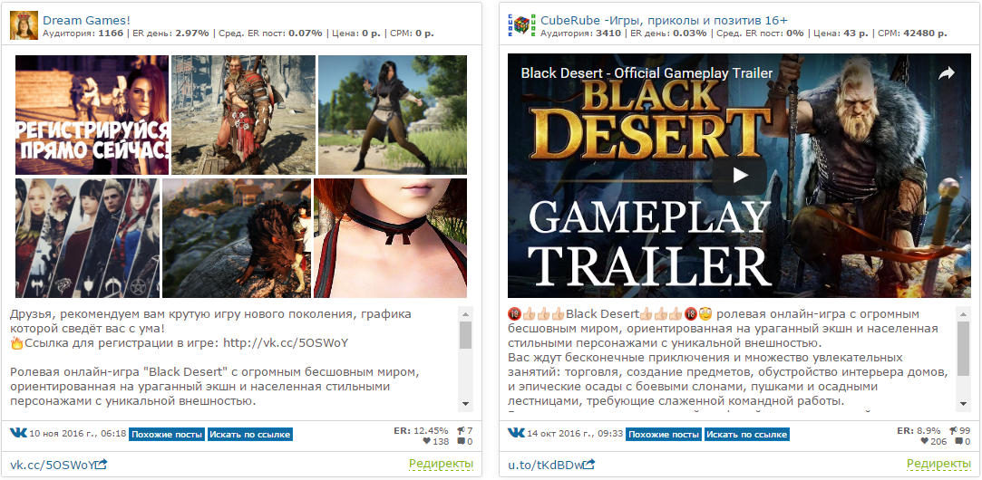The width and height of the screenshot is (982, 480).
Task: Open rocky hillside with houses image
Action: tap(237, 238)
